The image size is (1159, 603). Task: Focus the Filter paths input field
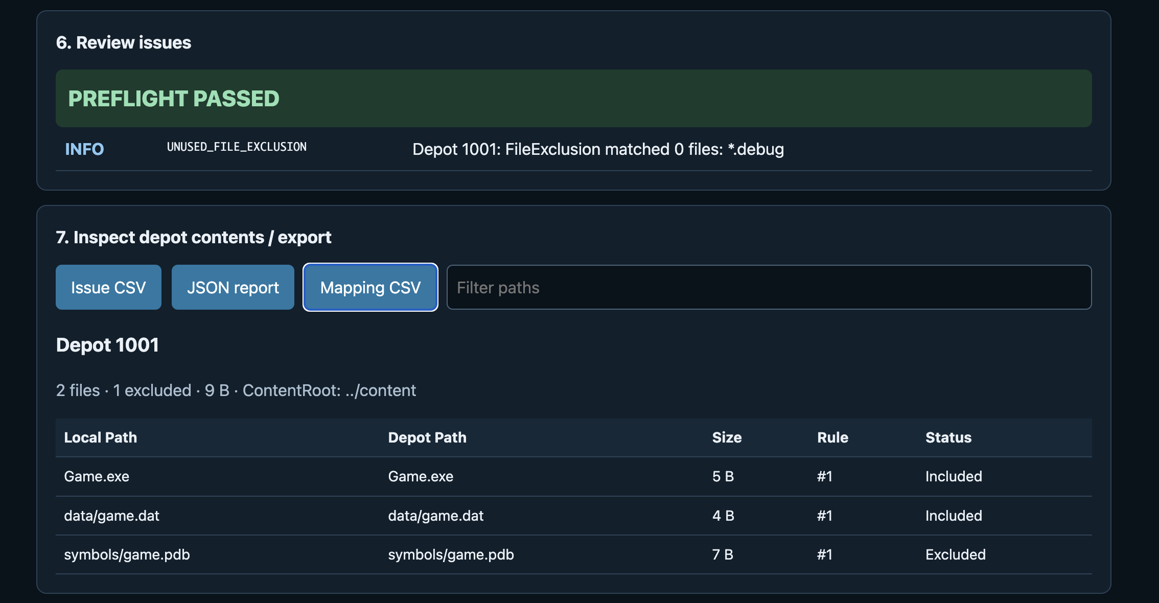coord(769,287)
